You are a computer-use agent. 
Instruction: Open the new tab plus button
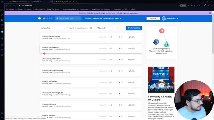click(77, 2)
